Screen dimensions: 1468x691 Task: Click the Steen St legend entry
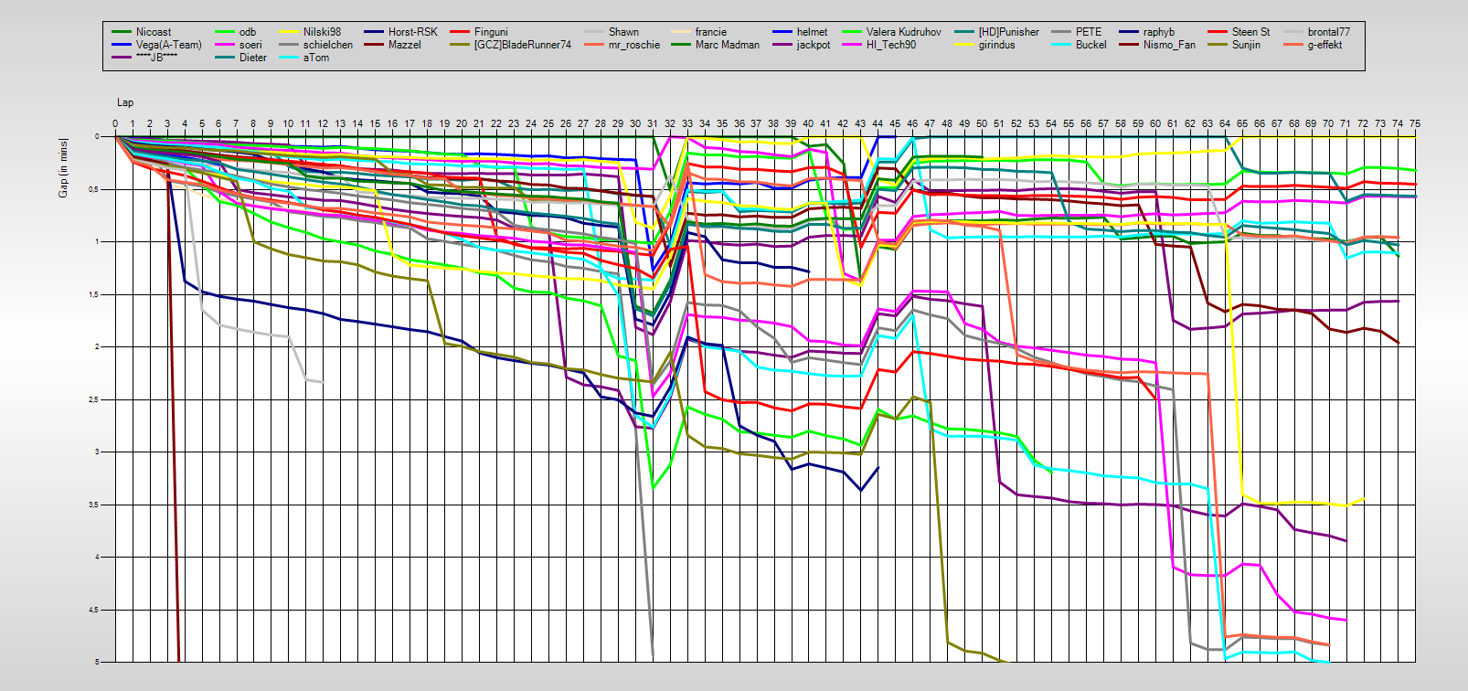(1250, 32)
